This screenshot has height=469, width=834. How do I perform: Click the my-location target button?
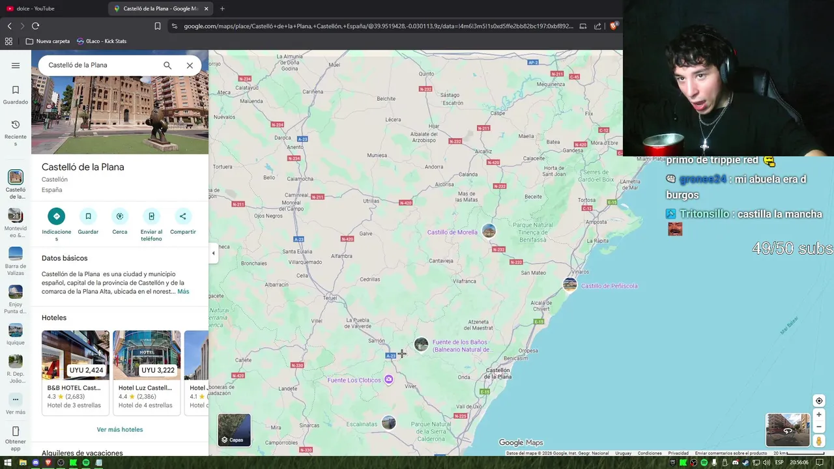(x=819, y=401)
